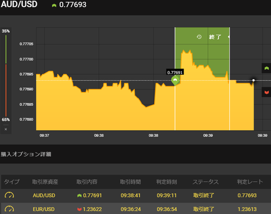Sort by タイプ column header
This screenshot has width=271, height=214.
point(12,182)
